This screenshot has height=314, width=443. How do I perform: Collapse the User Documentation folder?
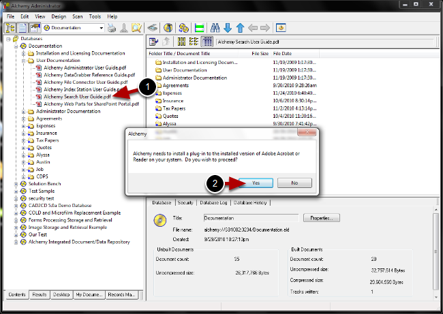coord(24,61)
